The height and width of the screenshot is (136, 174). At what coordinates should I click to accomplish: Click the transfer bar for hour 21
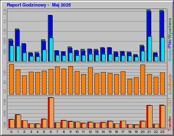pyautogui.click(x=150, y=117)
